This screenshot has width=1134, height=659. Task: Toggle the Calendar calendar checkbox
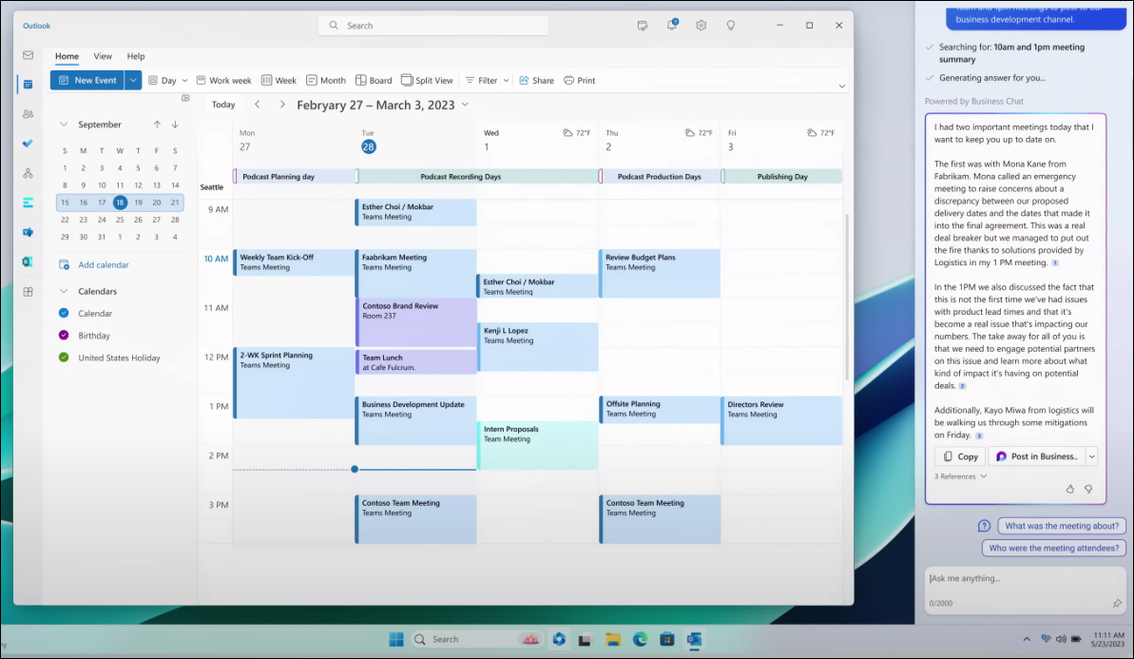tap(64, 313)
